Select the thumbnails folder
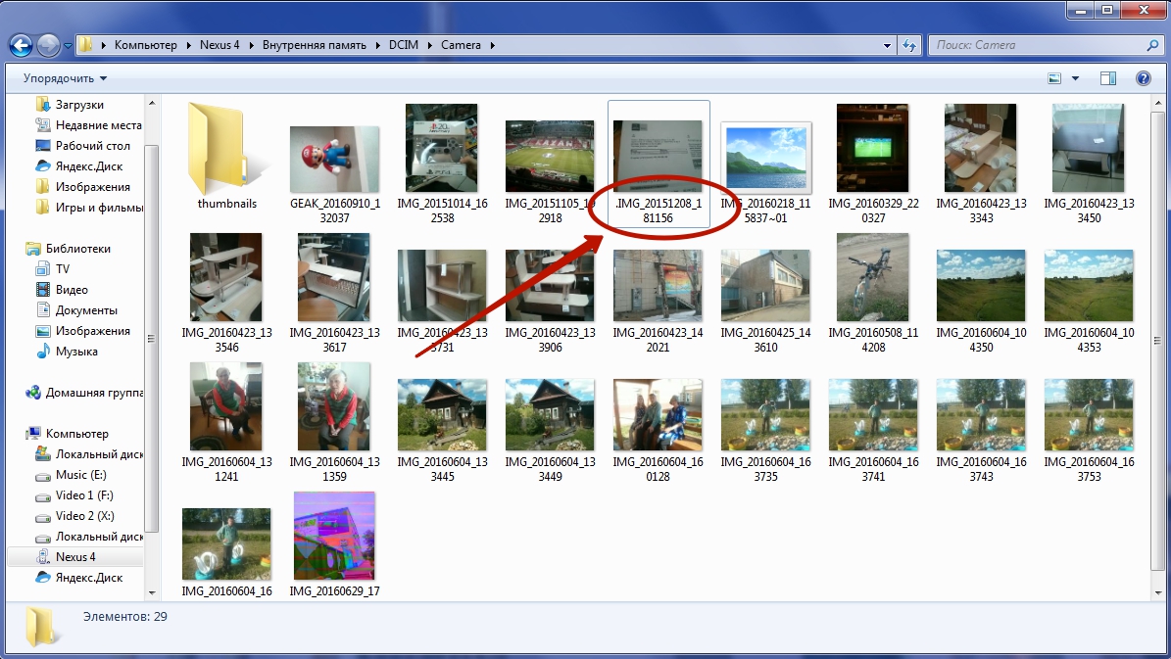This screenshot has height=659, width=1171. [x=227, y=157]
